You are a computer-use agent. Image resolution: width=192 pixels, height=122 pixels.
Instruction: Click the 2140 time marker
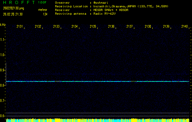[184, 27]
